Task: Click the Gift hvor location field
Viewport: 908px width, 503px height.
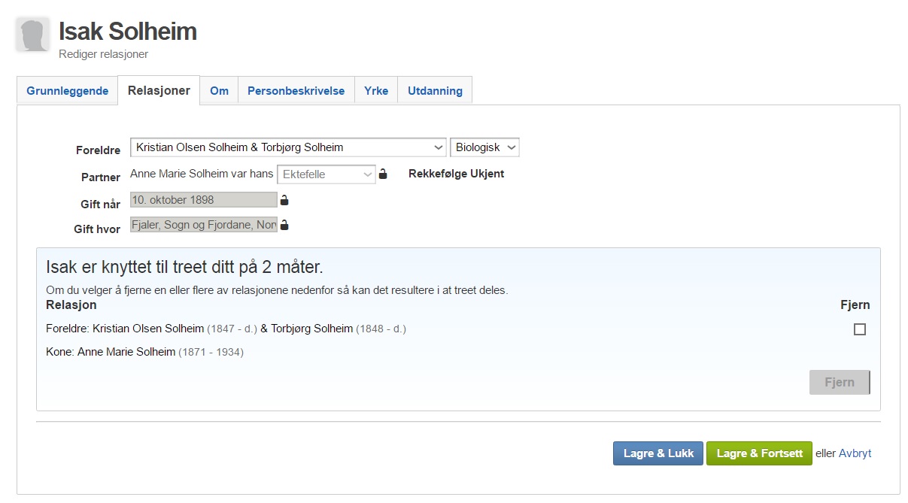Action: [x=203, y=225]
